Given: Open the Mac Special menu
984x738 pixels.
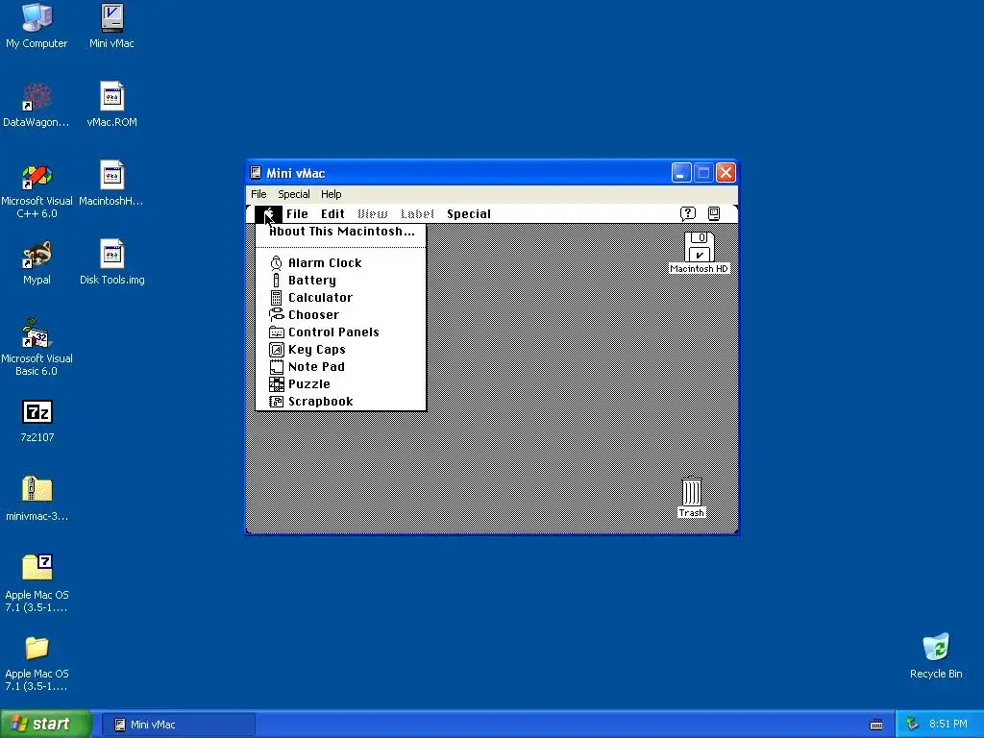Looking at the screenshot, I should [x=469, y=214].
